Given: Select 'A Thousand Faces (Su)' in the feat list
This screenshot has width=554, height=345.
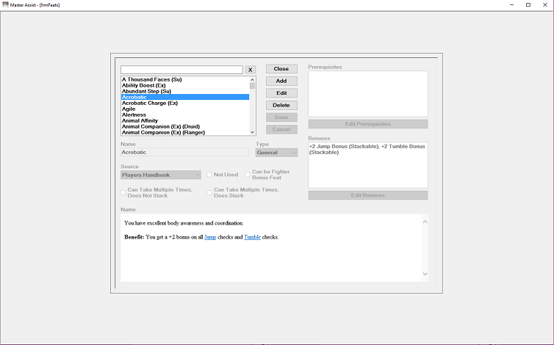Looking at the screenshot, I should coord(185,79).
